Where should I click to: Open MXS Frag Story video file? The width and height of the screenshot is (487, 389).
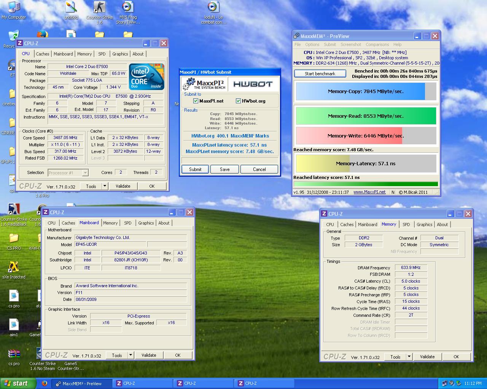tap(128, 13)
